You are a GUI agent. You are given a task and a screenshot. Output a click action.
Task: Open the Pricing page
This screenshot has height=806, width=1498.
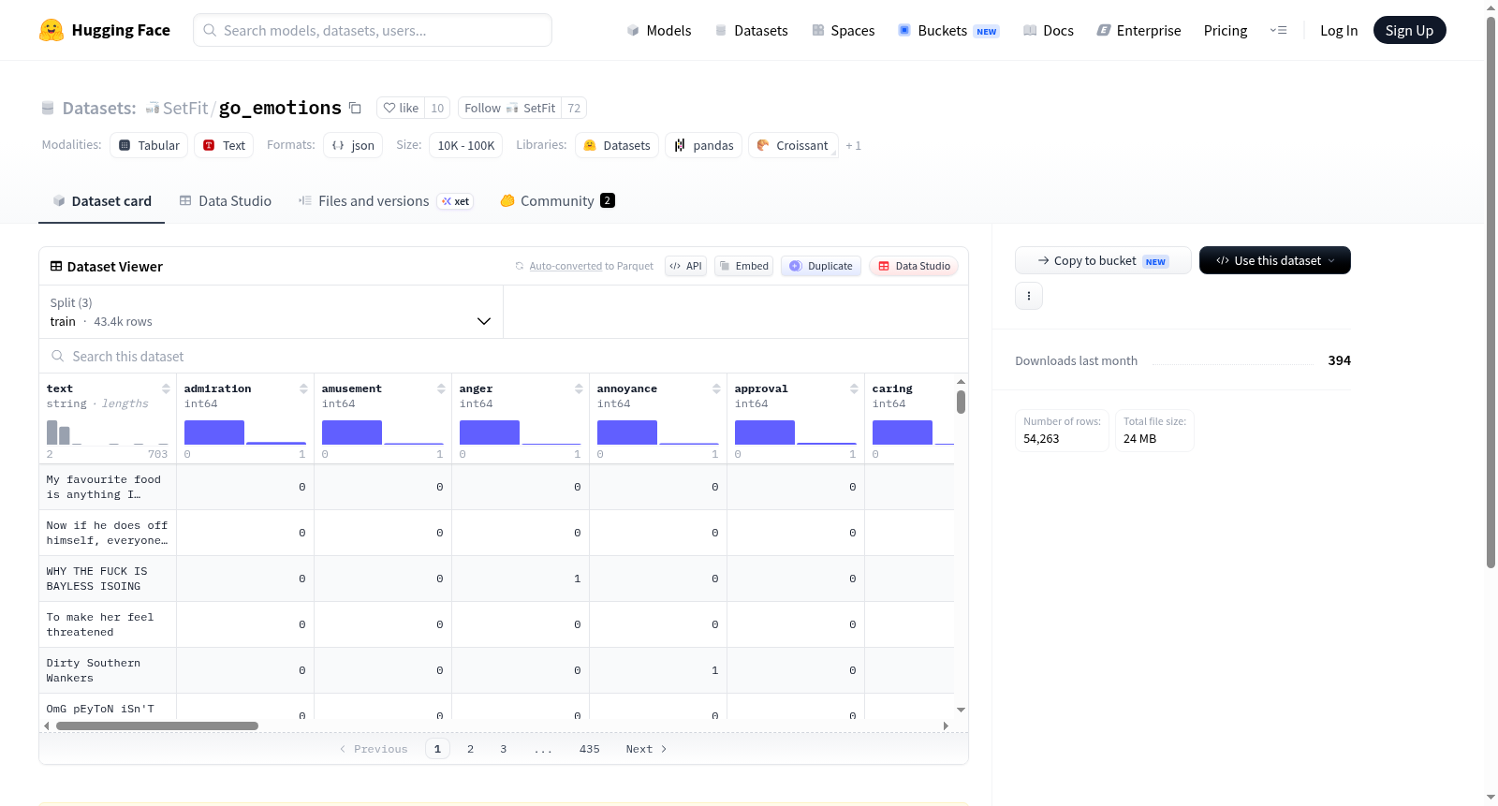pos(1226,30)
